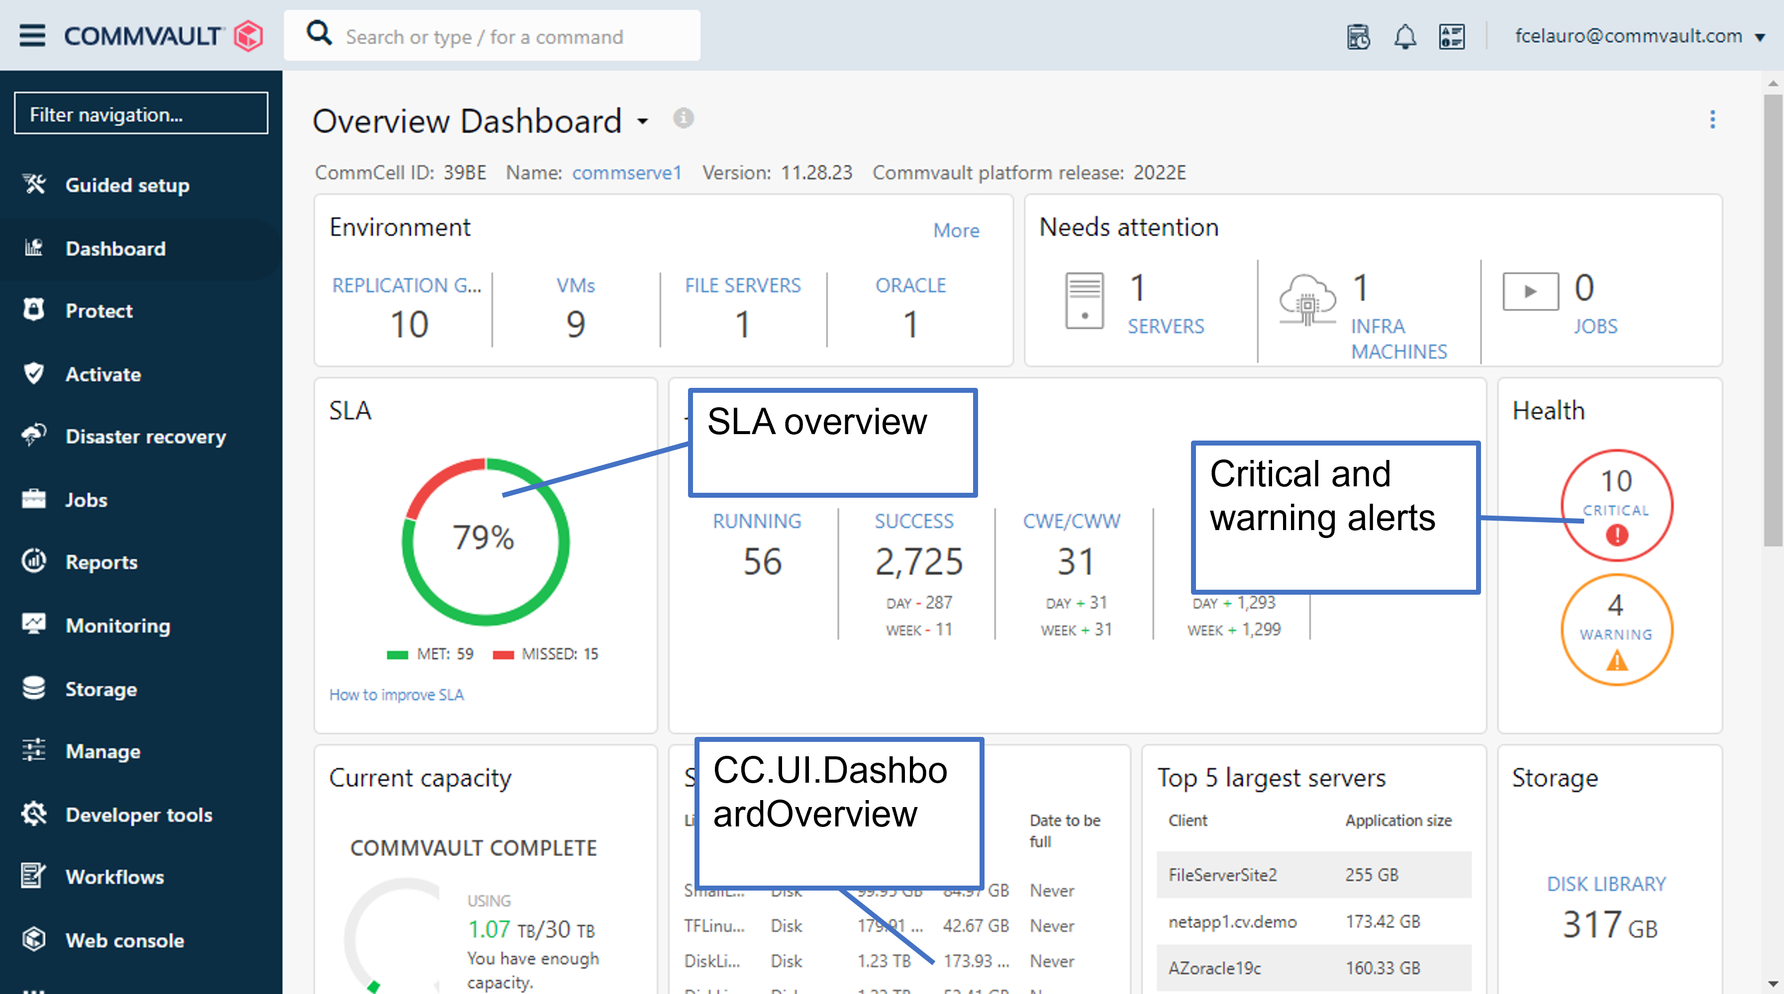Collapse the navigation with the hamburger icon
Screen dimensions: 1784x994
pos(32,35)
